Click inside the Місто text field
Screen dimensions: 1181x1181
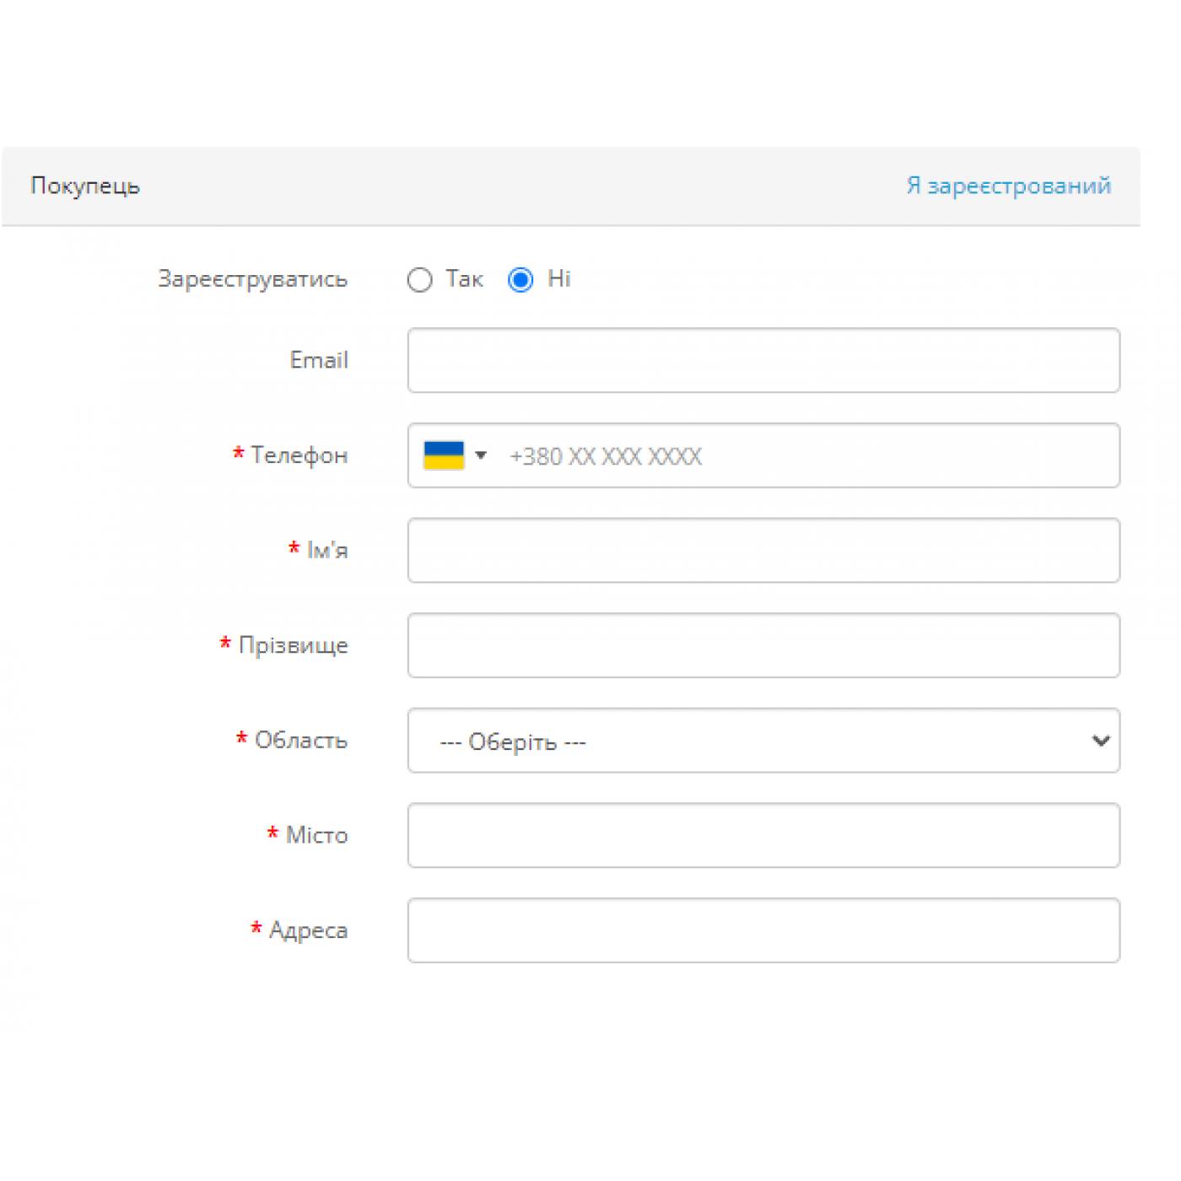click(763, 836)
